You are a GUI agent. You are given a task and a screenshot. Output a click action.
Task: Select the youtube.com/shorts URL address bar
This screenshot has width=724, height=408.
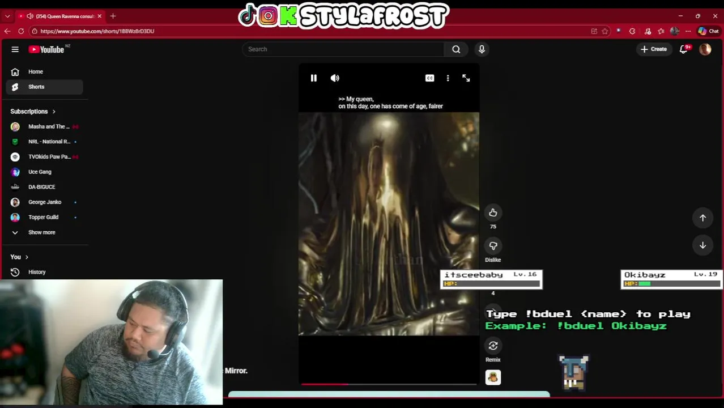coord(97,31)
